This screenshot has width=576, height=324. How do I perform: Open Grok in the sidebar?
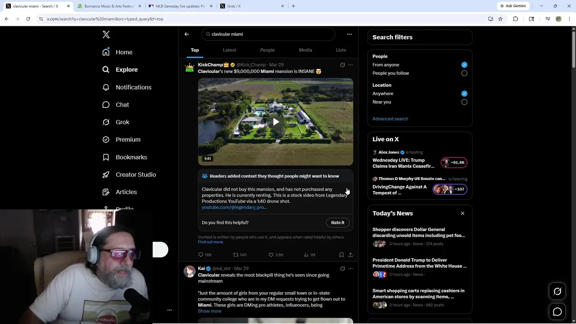pyautogui.click(x=116, y=122)
